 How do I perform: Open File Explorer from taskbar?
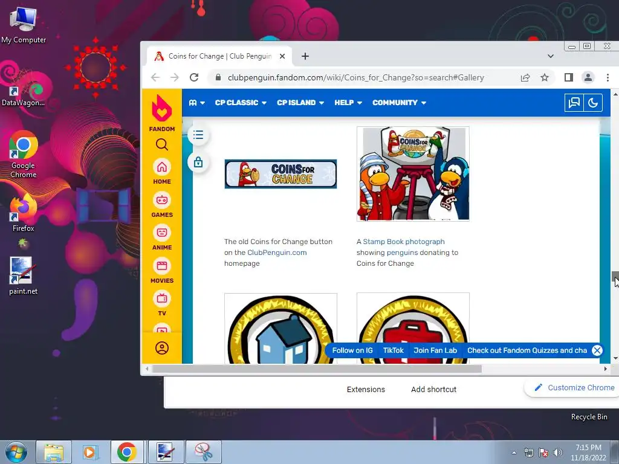click(x=54, y=452)
